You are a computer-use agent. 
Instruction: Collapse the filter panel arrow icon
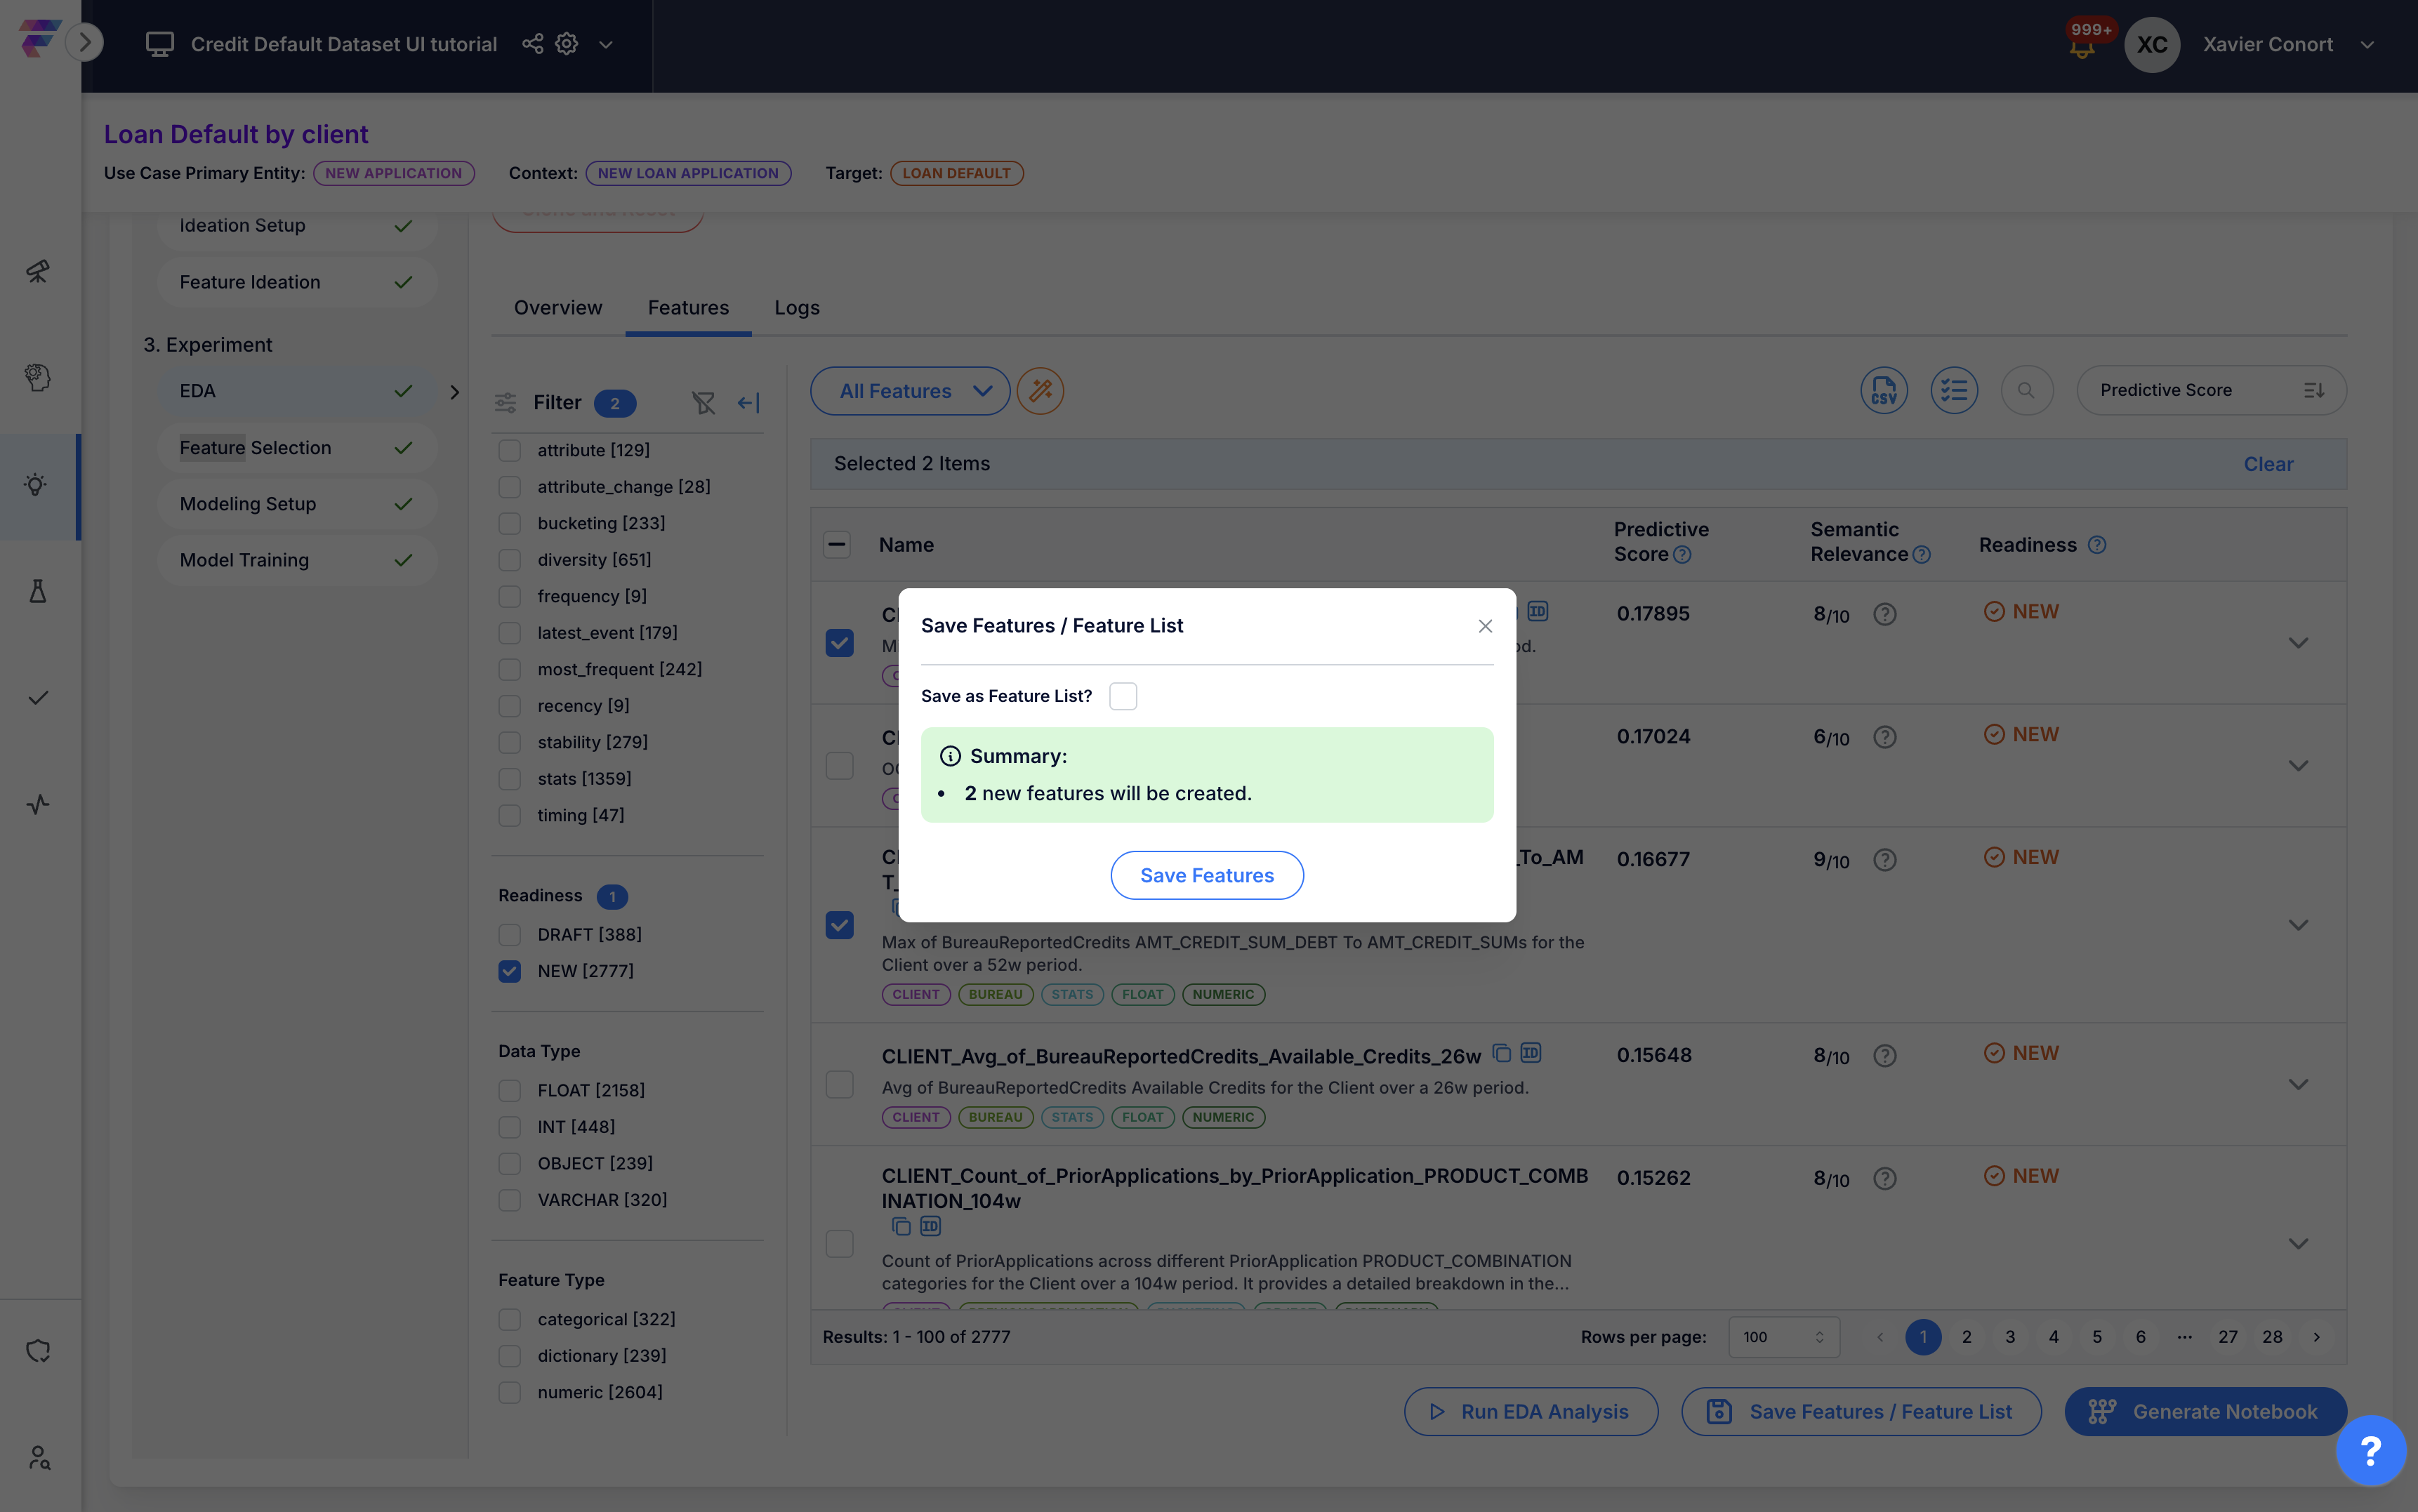coord(748,403)
